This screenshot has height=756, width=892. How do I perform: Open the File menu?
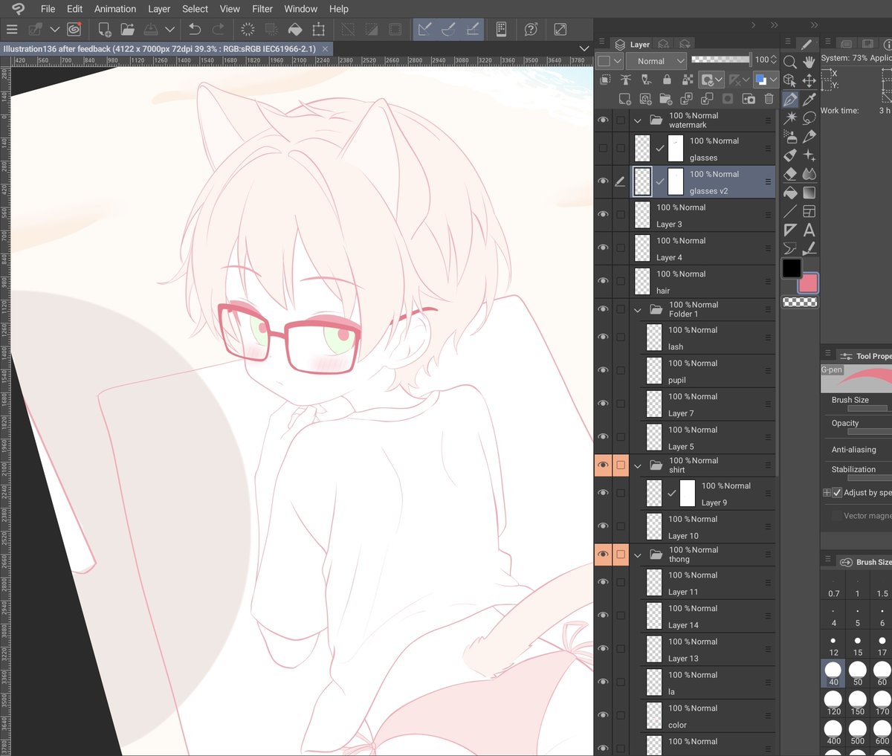(48, 9)
